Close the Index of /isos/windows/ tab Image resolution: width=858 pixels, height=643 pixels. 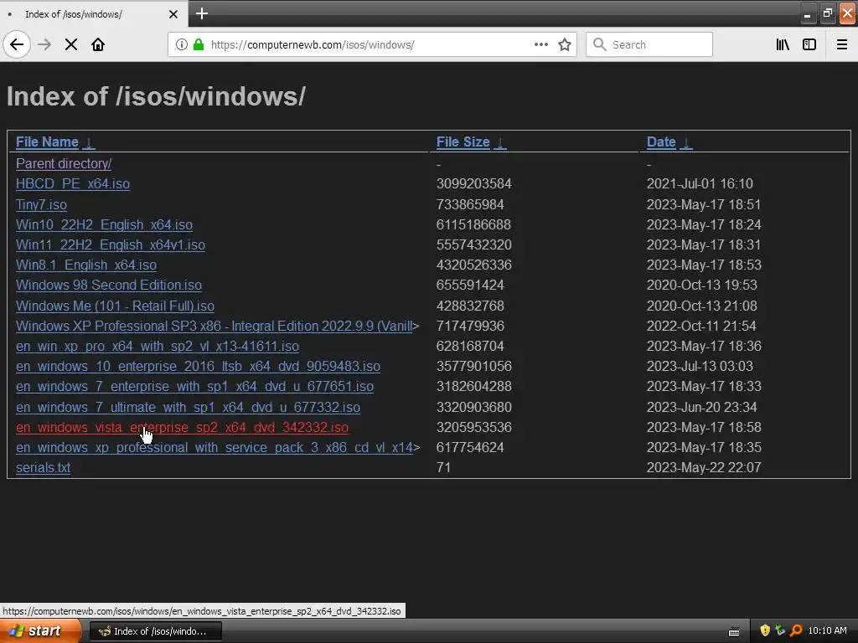coord(173,14)
